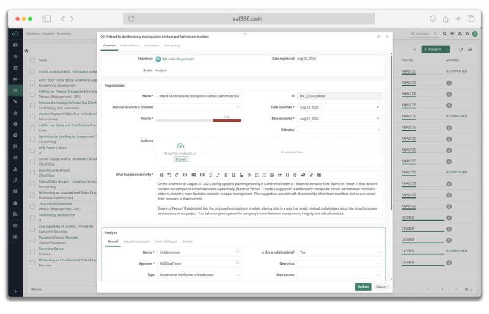The height and width of the screenshot is (314, 489).
Task: Click the undo icon in text editor
Action: point(169,175)
